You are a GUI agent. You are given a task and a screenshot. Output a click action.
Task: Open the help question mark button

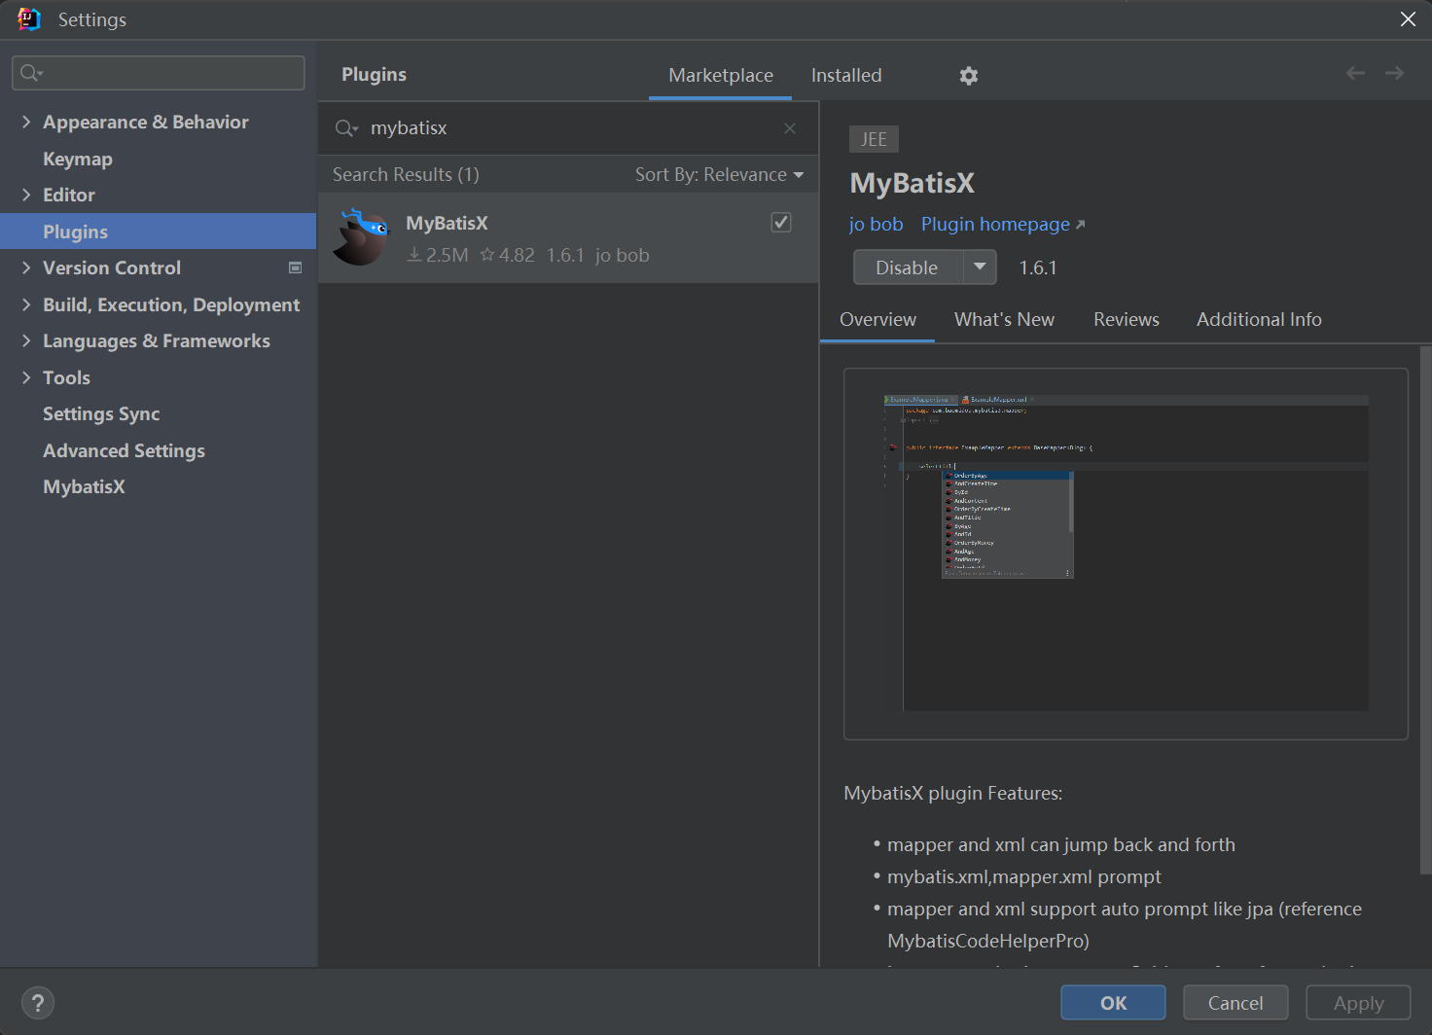point(38,1003)
